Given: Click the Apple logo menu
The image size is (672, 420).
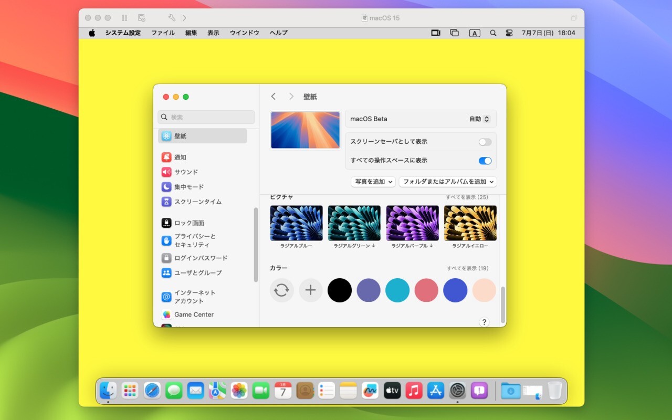Looking at the screenshot, I should (x=92, y=33).
